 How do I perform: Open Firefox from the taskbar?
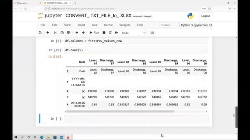[68, 137]
